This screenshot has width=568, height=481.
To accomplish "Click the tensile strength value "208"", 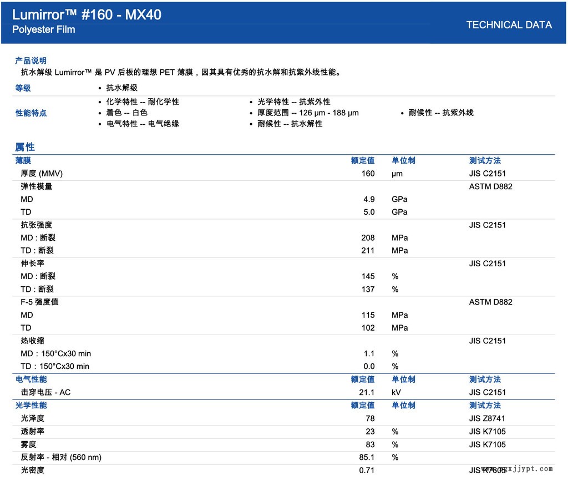I will (368, 237).
